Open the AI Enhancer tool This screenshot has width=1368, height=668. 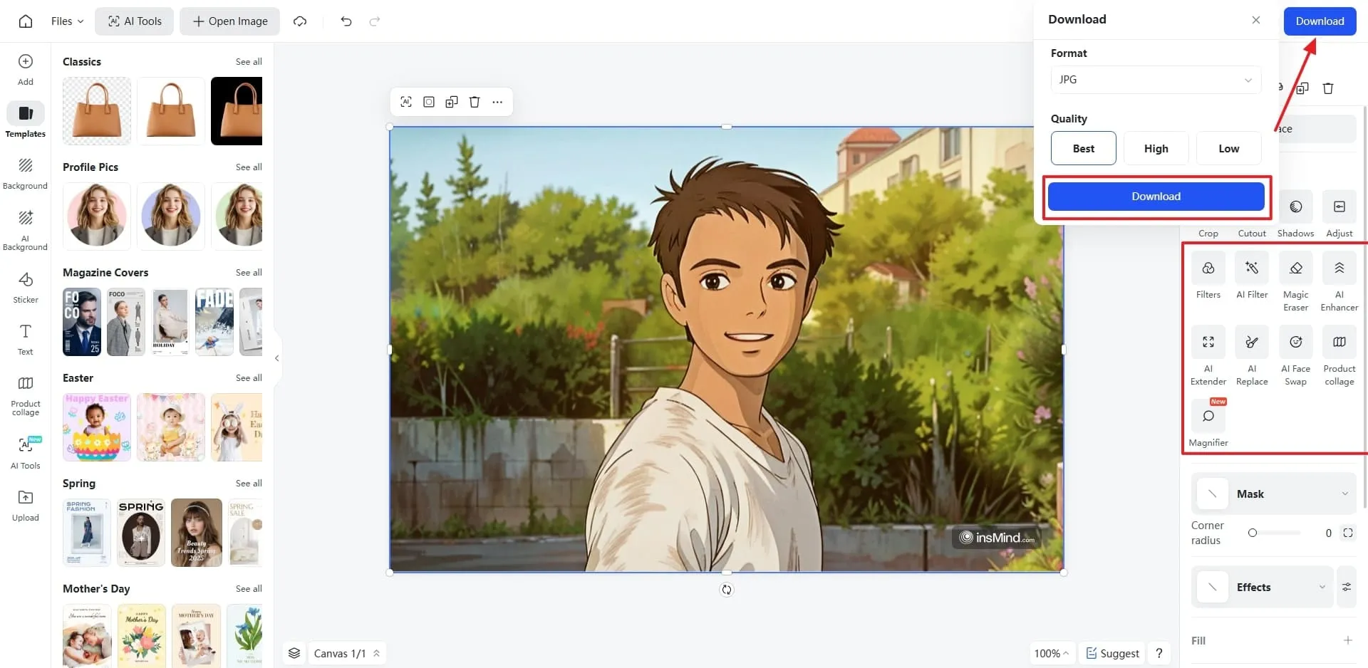point(1339,268)
